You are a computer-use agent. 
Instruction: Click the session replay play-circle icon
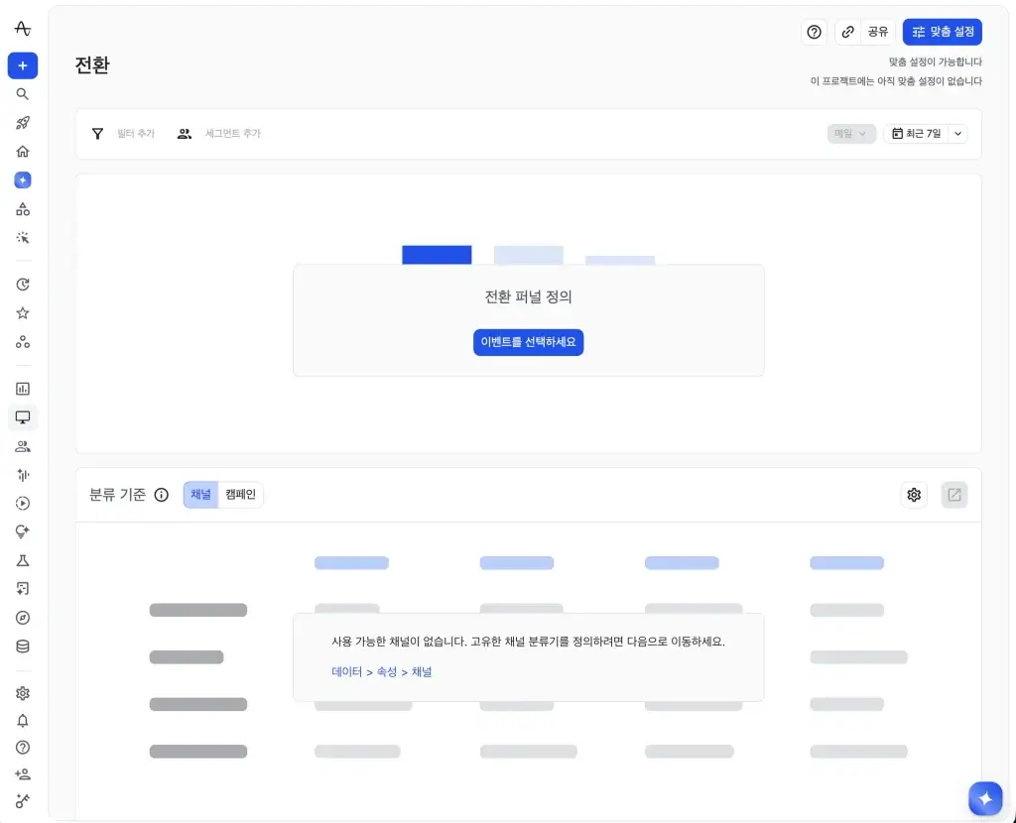[23, 503]
